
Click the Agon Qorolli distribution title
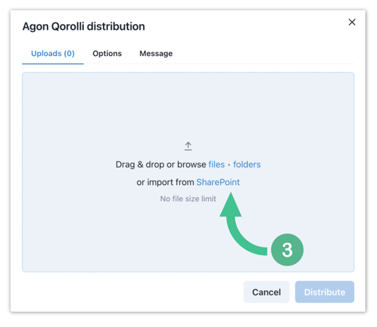click(x=84, y=26)
